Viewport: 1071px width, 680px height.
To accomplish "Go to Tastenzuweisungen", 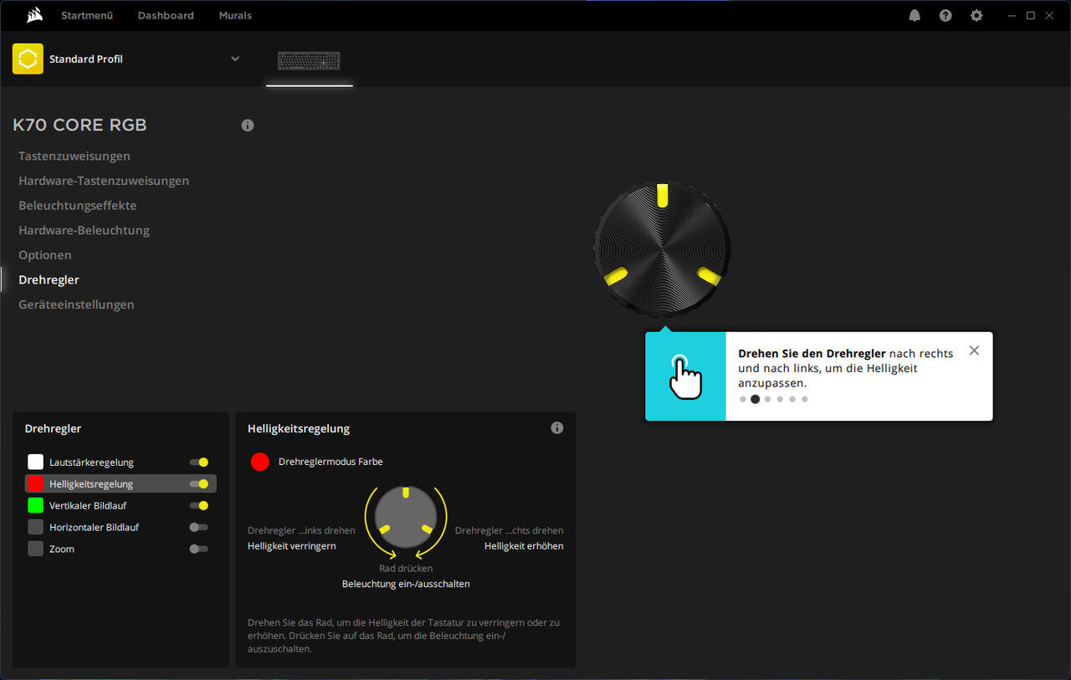I will (x=74, y=156).
